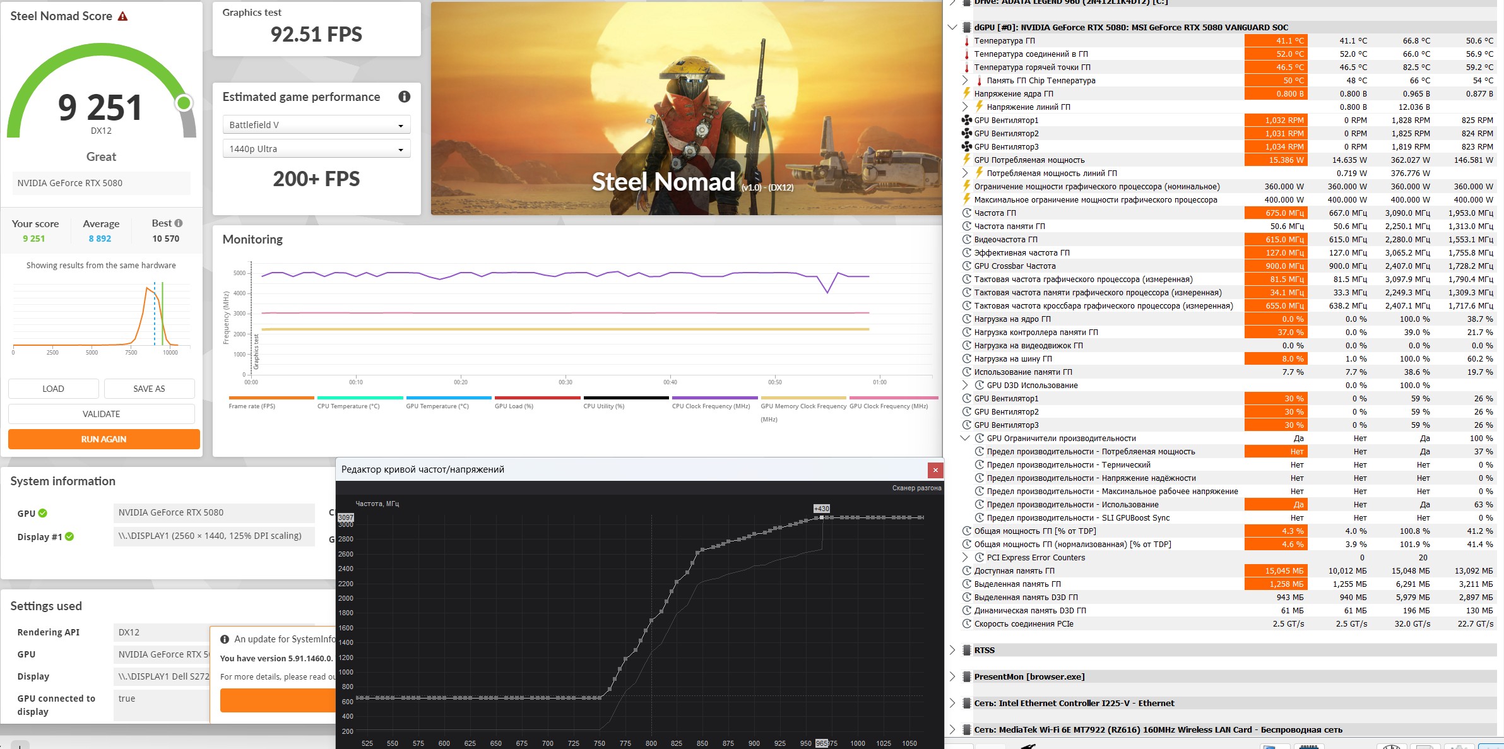This screenshot has height=749, width=1504.
Task: Click the info icon next to Best score
Action: coord(179,223)
